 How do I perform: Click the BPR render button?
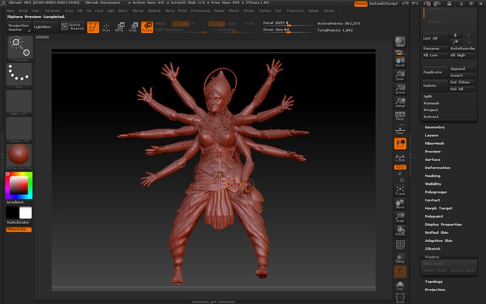[x=400, y=43]
